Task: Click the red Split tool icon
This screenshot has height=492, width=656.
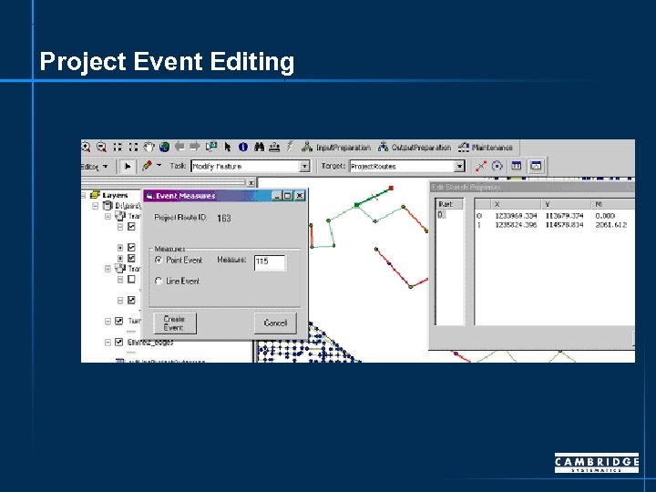Action: (481, 166)
